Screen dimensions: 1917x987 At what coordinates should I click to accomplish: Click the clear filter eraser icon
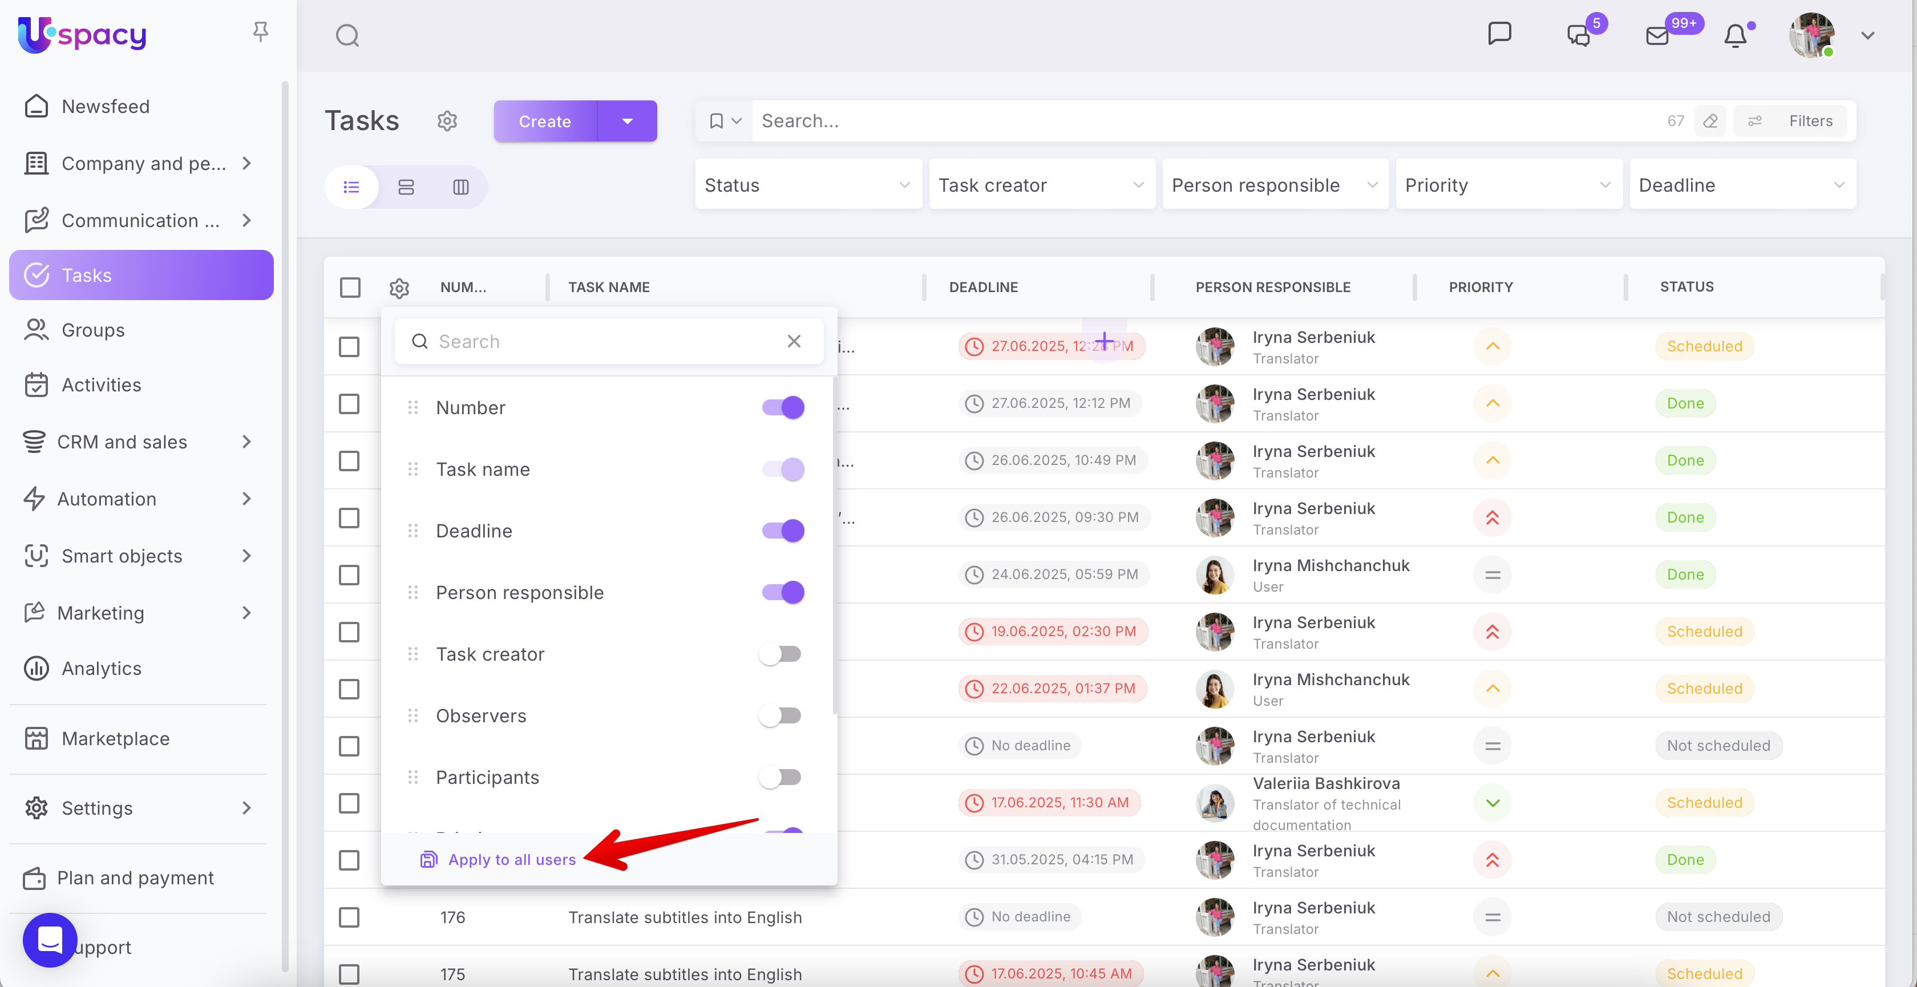[x=1710, y=120]
